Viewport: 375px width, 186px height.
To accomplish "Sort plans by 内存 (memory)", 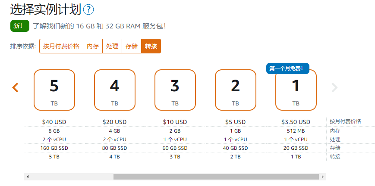I will point(93,46).
